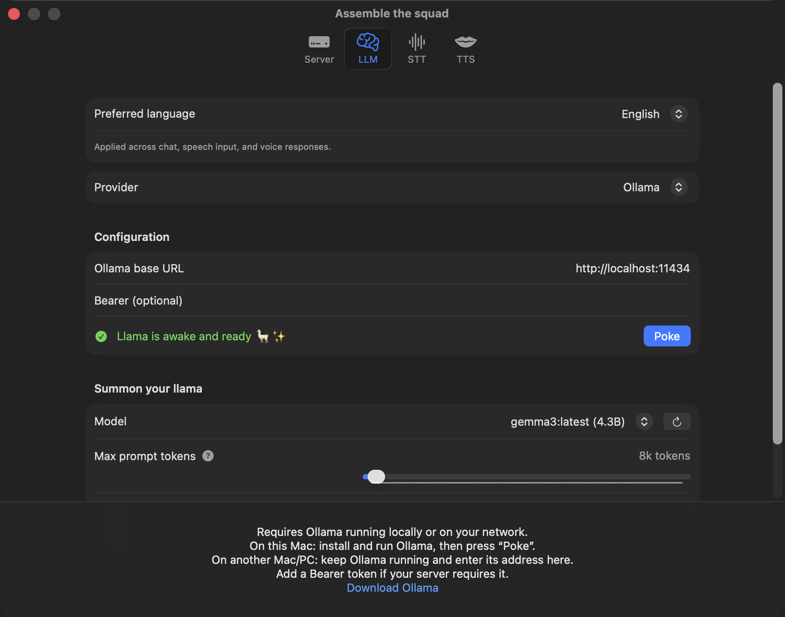
Task: Open the Download Ollama link
Action: [x=392, y=587]
